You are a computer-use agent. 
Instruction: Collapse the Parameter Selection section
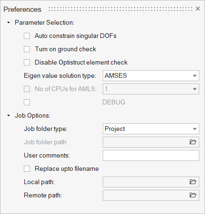(9, 23)
